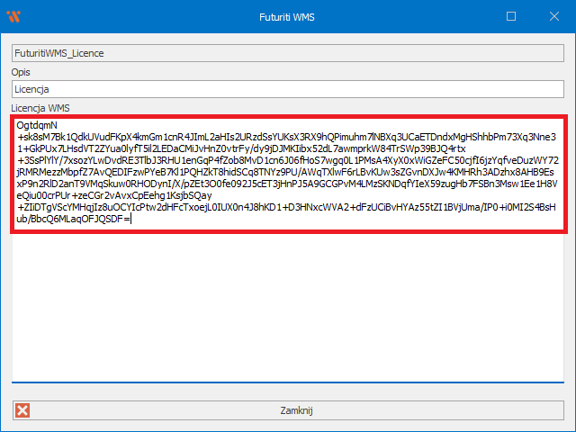Click the Licencja WMS label
This screenshot has width=576, height=432.
pyautogui.click(x=40, y=108)
